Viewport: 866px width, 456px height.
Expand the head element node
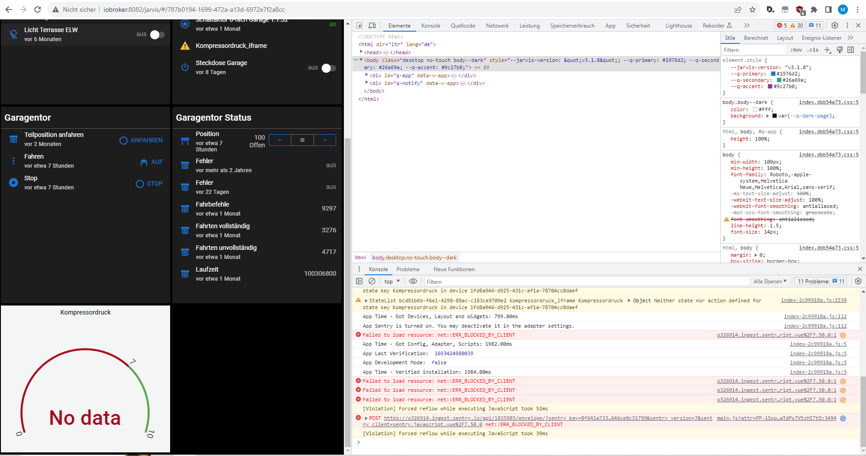point(361,52)
